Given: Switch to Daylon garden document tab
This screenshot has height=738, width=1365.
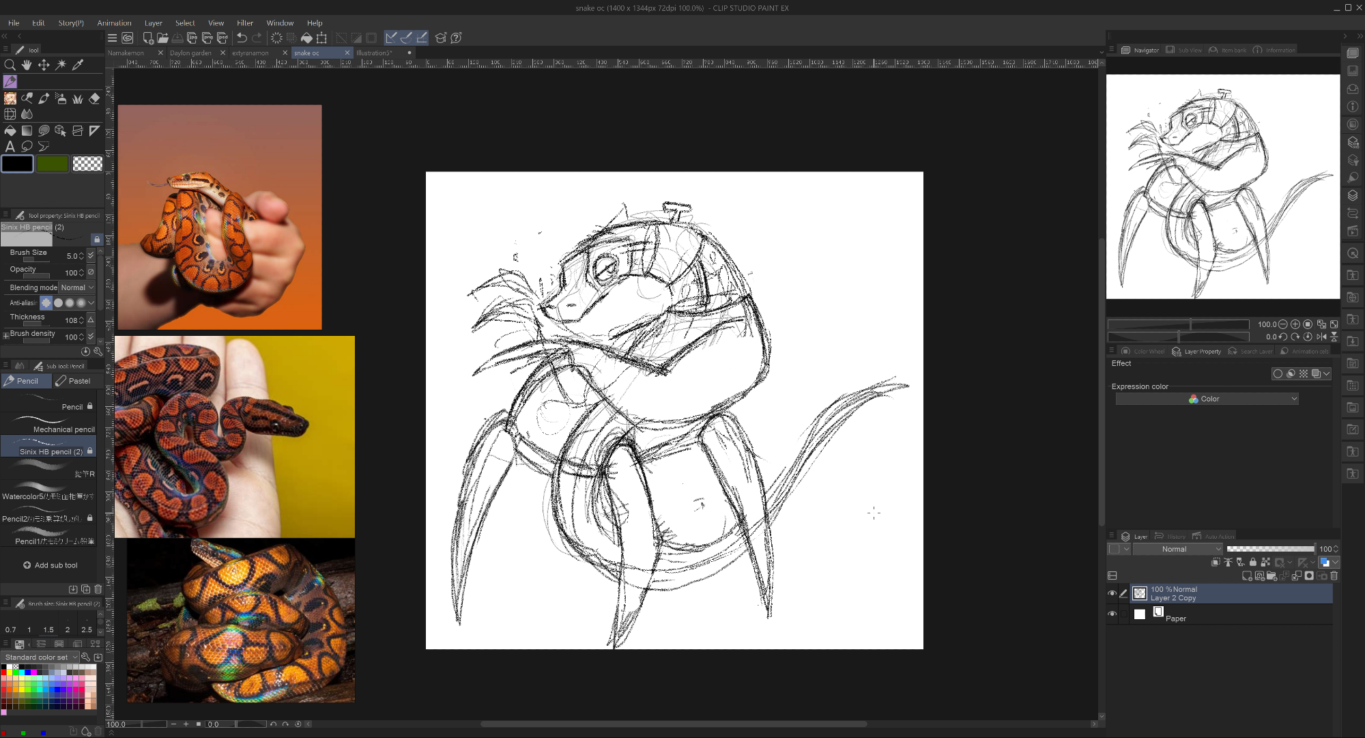Looking at the screenshot, I should pos(190,53).
